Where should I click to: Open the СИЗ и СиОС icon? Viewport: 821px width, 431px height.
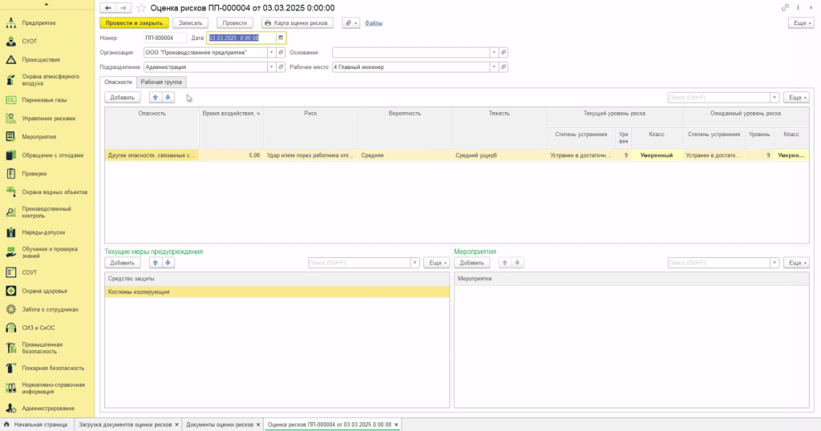pos(11,328)
